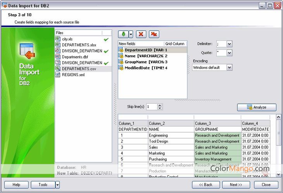Click the Data Import for DB2 title icon
Screen dimensions: 283x193
pyautogui.click(x=5, y=5)
